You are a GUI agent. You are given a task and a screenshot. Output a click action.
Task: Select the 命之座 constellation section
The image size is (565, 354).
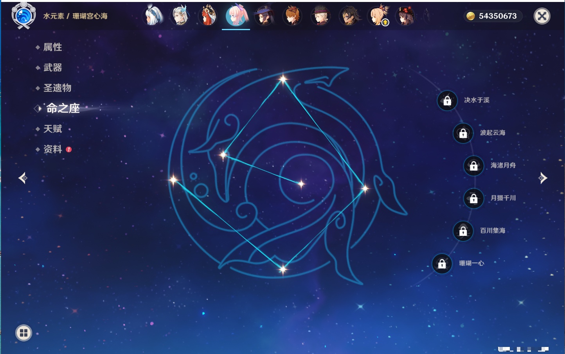pos(63,108)
